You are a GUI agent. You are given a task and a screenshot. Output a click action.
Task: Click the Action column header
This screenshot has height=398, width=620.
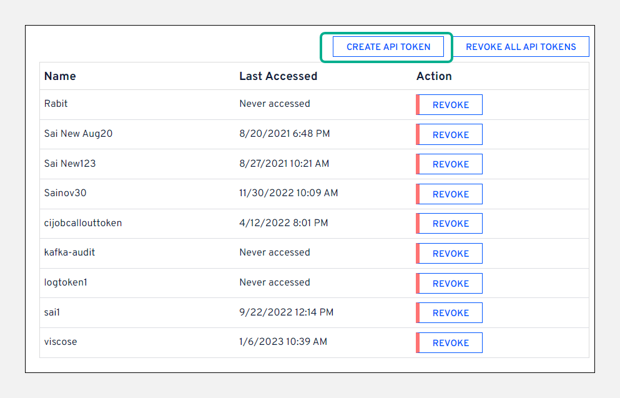pos(434,76)
